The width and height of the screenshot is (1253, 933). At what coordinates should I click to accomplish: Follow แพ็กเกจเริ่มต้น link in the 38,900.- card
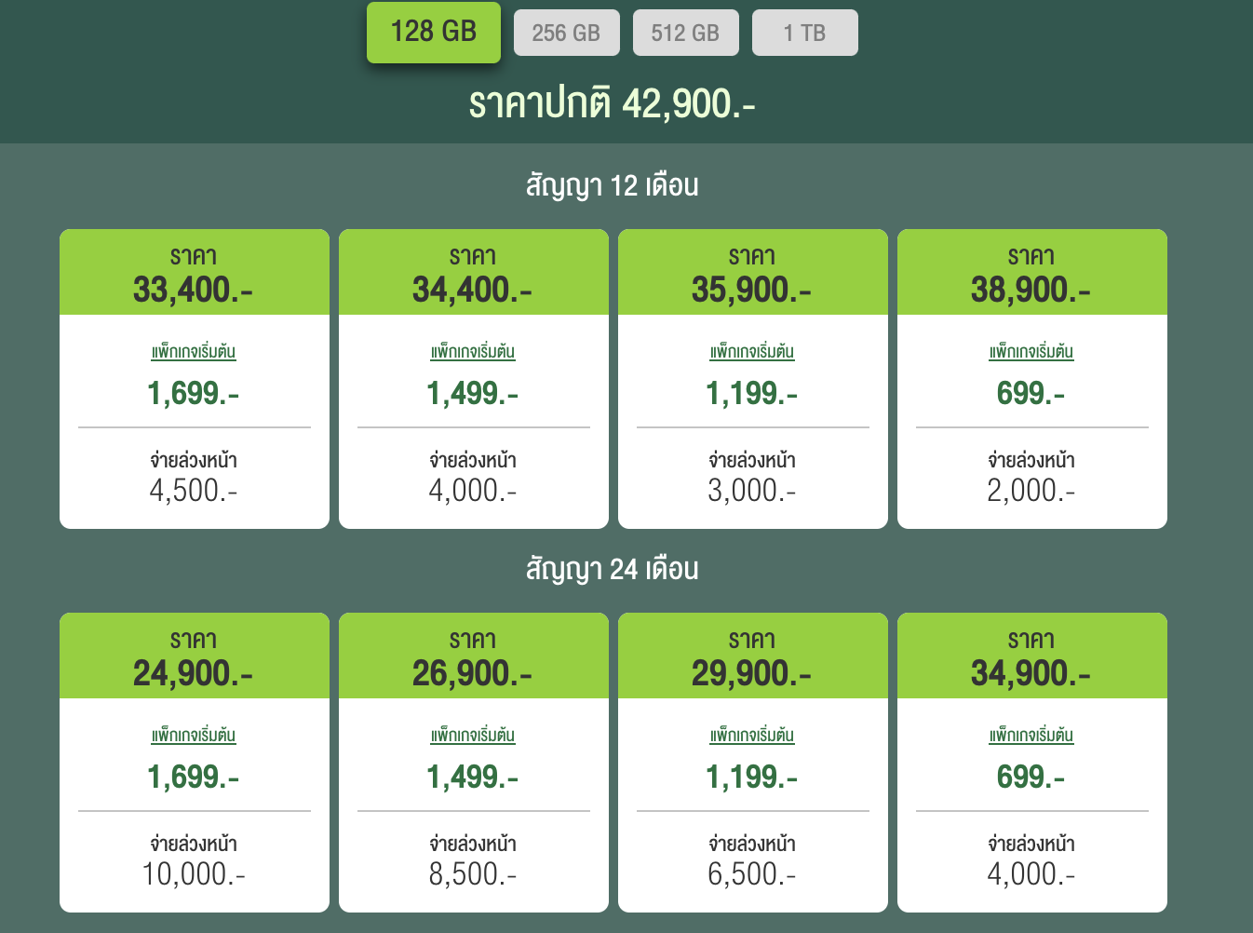(x=1031, y=352)
